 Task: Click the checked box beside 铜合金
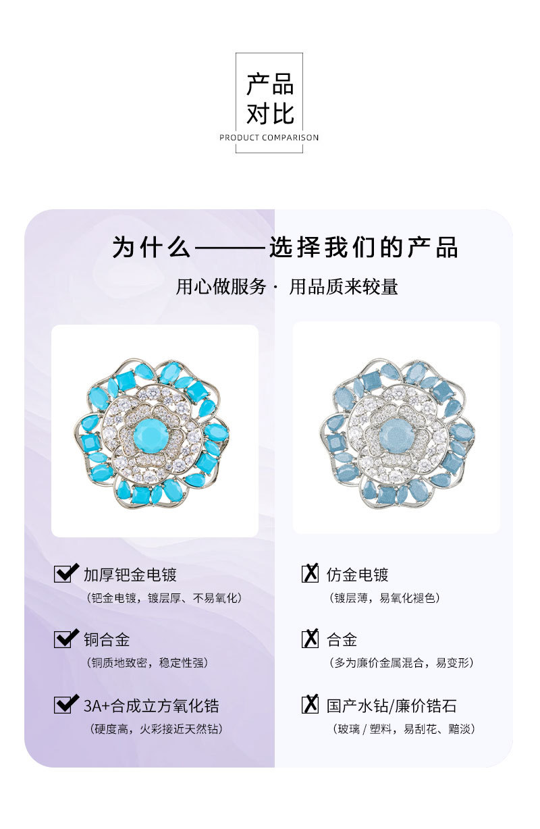65,639
